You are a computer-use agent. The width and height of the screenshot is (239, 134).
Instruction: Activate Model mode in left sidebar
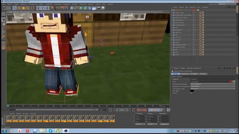[x=3, y=19]
